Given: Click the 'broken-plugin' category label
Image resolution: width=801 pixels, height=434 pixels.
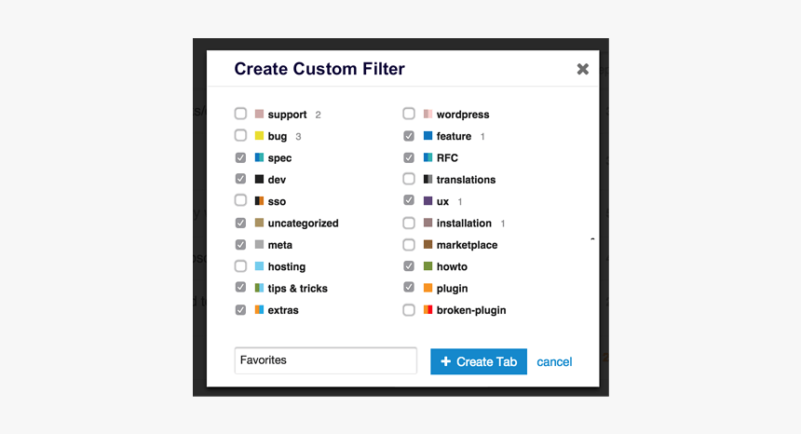Looking at the screenshot, I should (x=471, y=310).
